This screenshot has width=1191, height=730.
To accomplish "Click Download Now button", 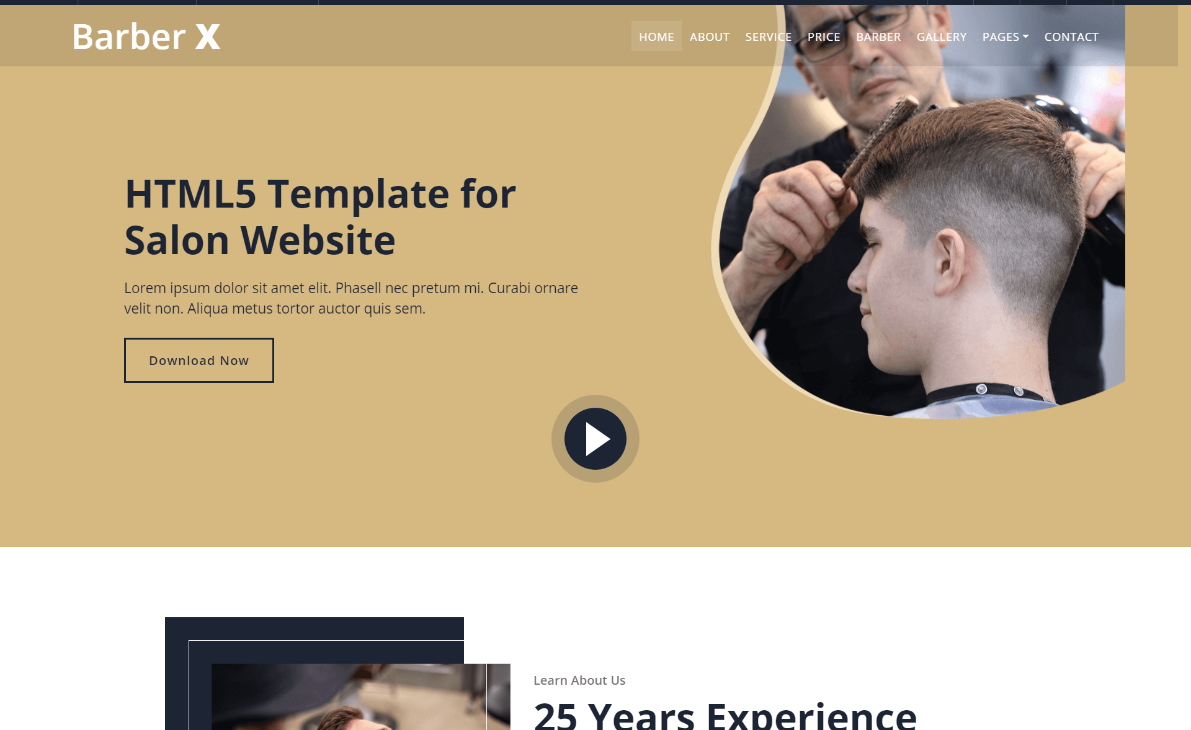I will (x=199, y=360).
